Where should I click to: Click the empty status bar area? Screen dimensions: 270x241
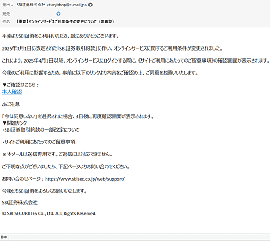(139, 237)
